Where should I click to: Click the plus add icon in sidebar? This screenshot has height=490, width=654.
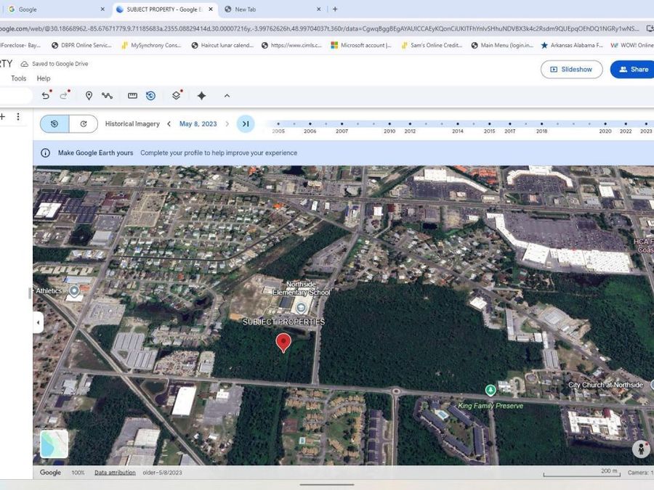point(2,117)
